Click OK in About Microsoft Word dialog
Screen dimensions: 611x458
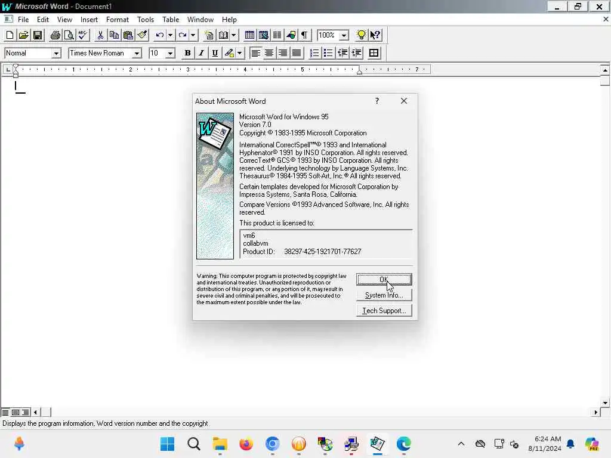pos(384,279)
